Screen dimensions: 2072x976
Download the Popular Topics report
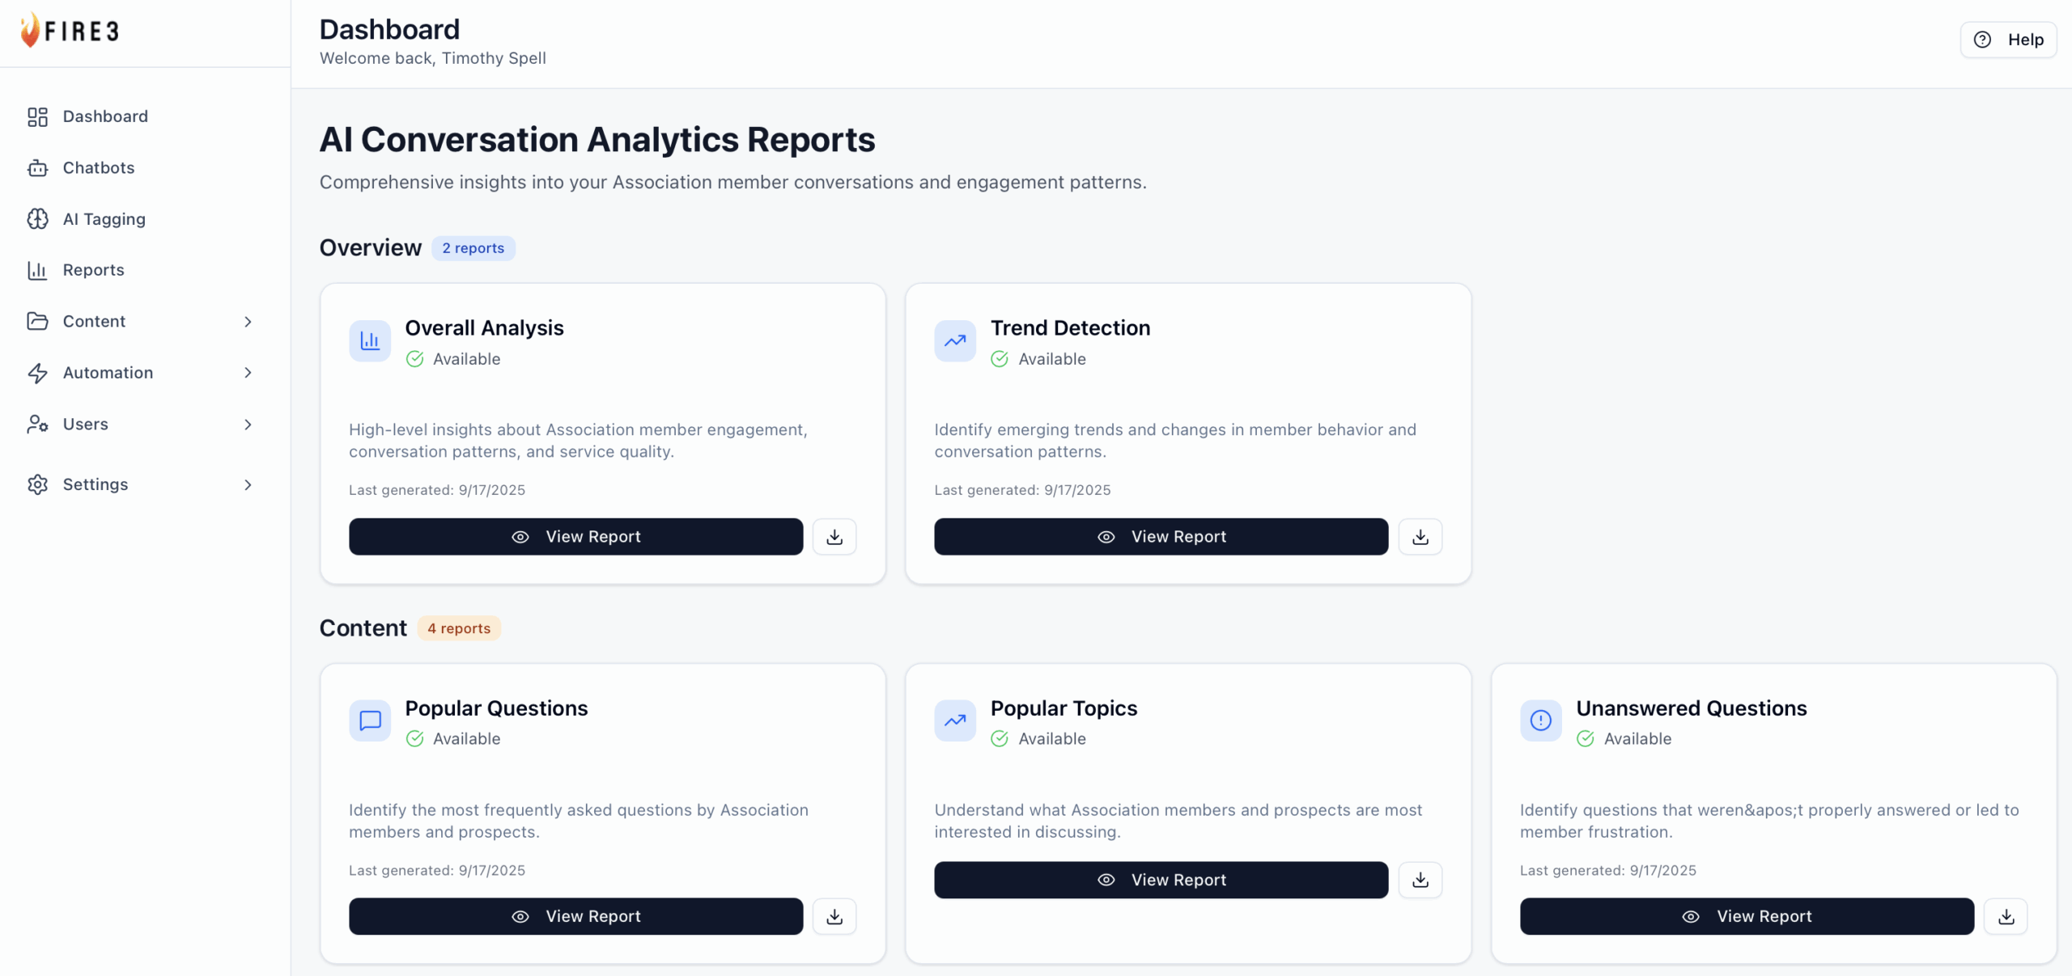coord(1420,880)
